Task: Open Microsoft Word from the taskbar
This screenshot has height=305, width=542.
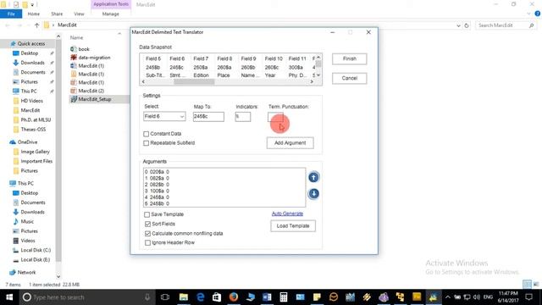Action: tap(267, 297)
